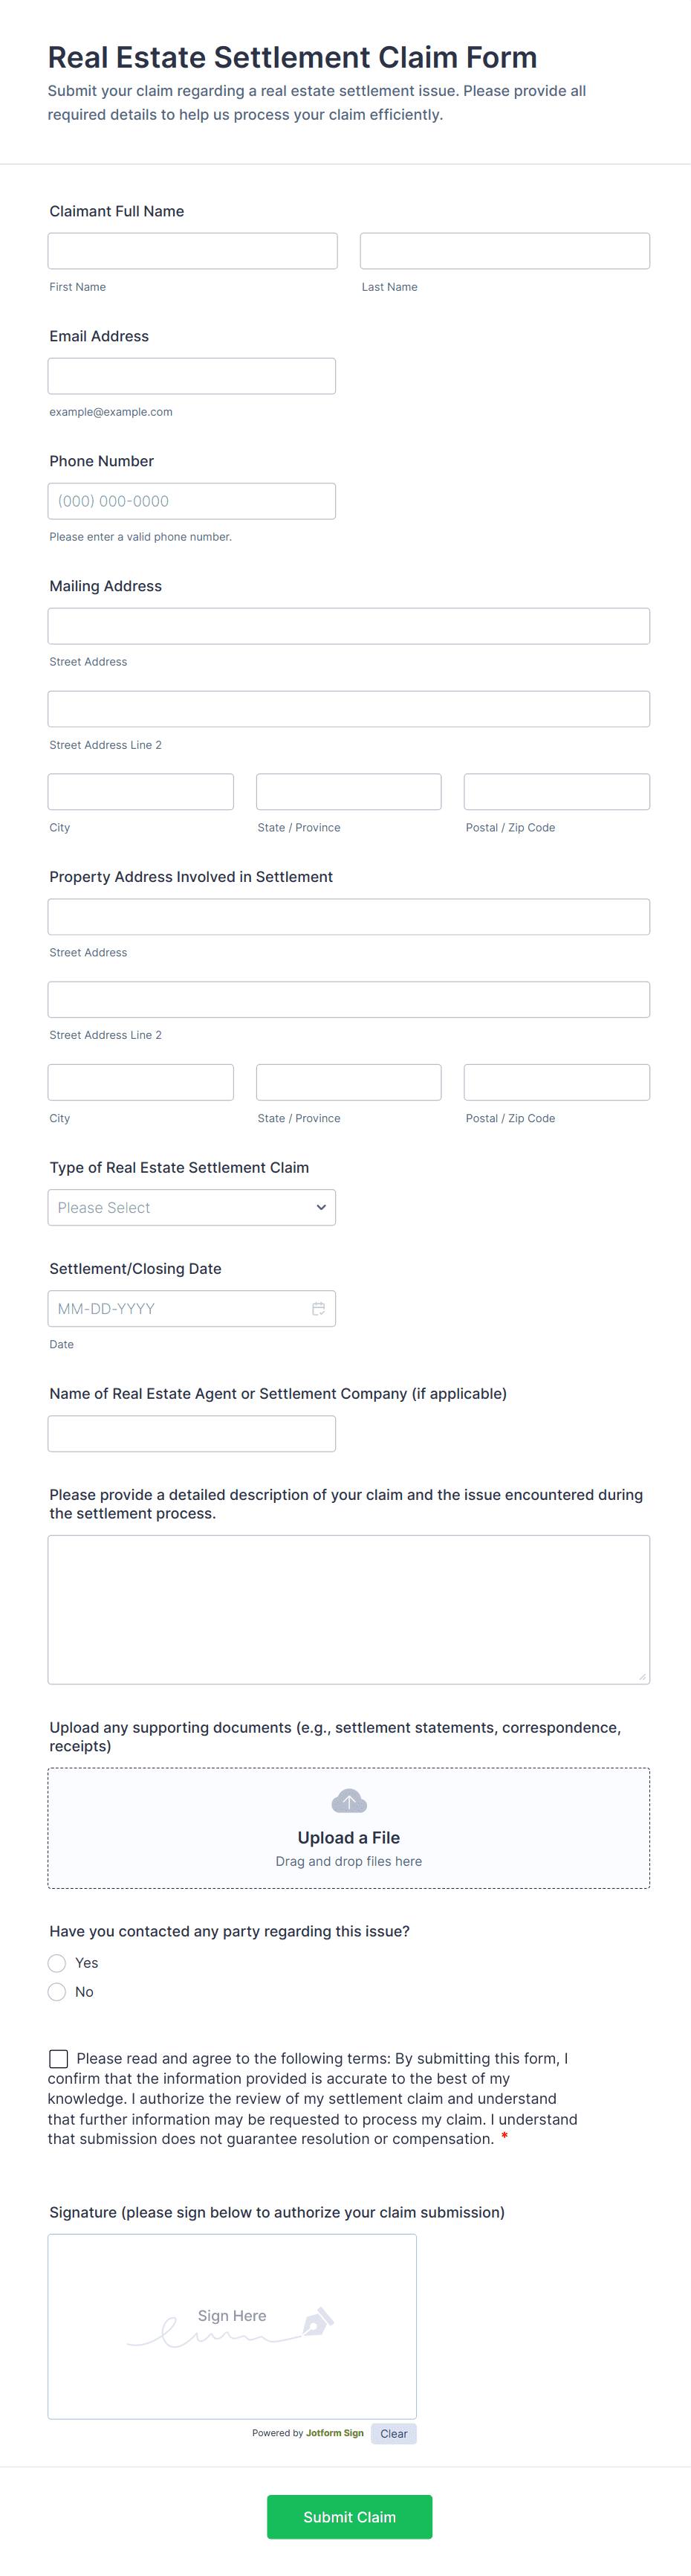Screen dimensions: 691x2576
Task: Click the calendar icon in date field
Action: (317, 1308)
